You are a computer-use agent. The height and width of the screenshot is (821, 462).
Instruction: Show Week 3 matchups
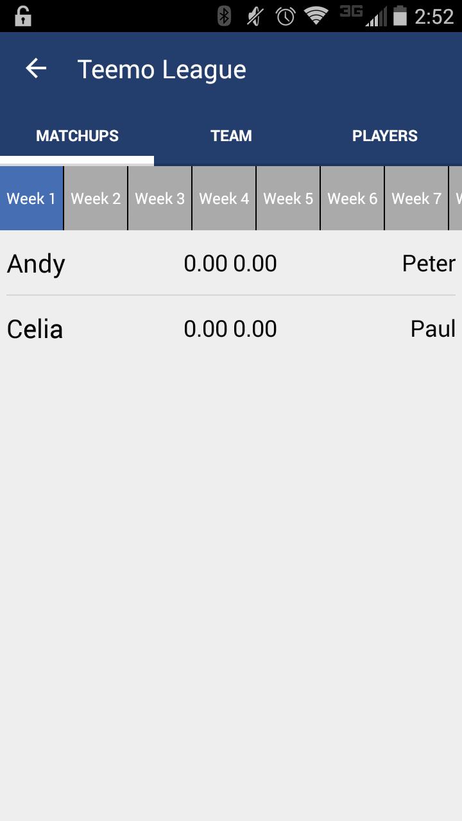pos(160,198)
